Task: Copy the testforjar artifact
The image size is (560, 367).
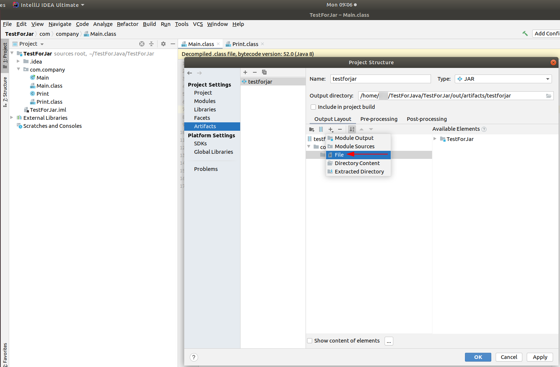Action: (x=264, y=72)
